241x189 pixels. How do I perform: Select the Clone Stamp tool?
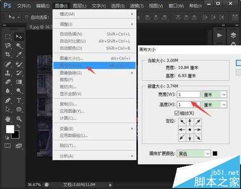pyautogui.click(x=8, y=73)
